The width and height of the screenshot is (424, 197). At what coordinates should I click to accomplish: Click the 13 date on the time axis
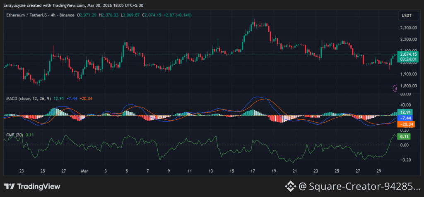click(211, 171)
